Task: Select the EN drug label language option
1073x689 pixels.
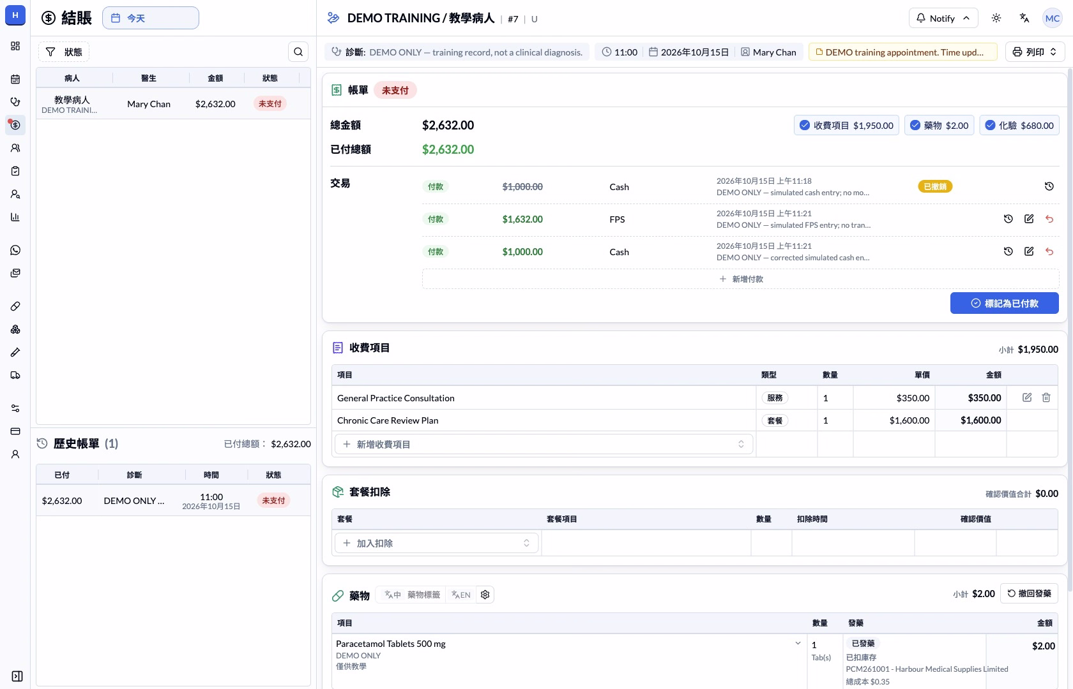Action: coord(461,595)
